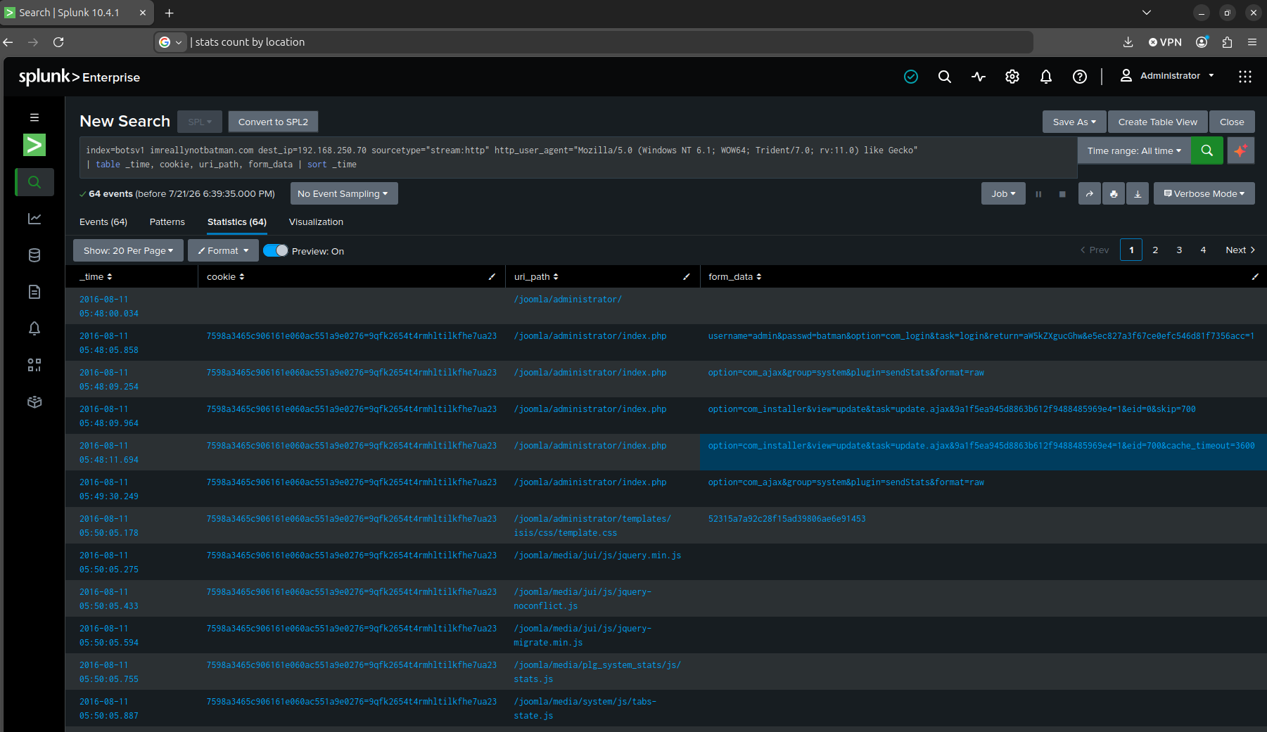Check the green health status icon
Image resolution: width=1267 pixels, height=732 pixels.
coord(911,77)
